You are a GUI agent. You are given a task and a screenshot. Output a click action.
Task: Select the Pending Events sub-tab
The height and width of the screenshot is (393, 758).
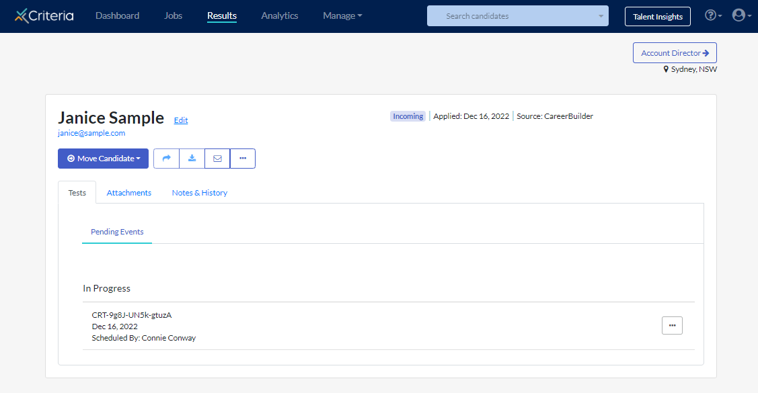[x=117, y=232]
